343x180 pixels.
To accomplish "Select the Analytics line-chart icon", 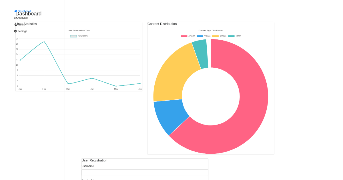I will tap(15, 18).
